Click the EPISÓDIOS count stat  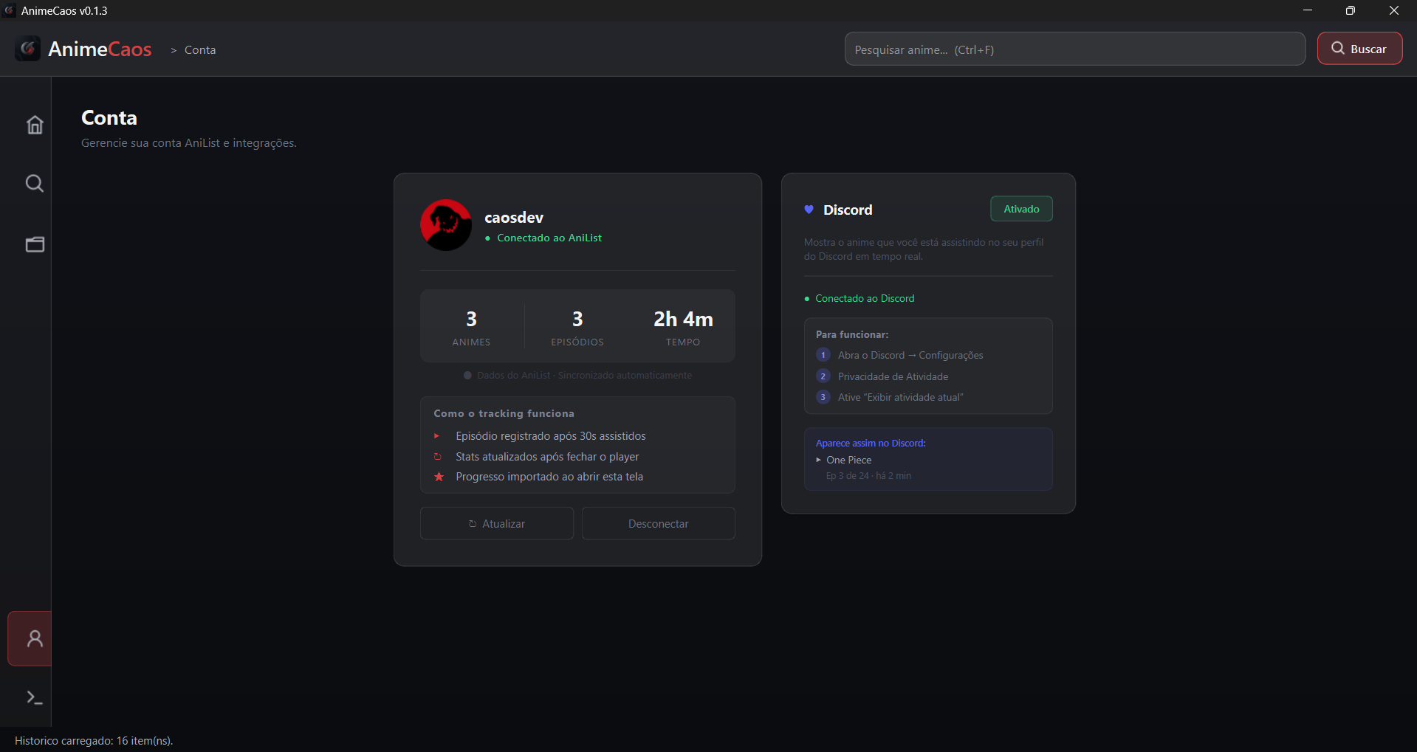(577, 327)
